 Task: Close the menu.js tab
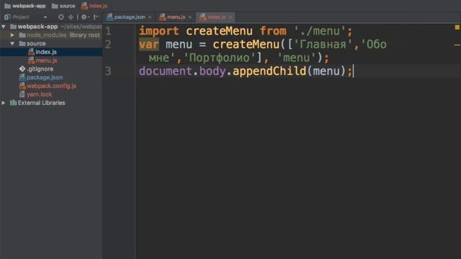pos(190,17)
